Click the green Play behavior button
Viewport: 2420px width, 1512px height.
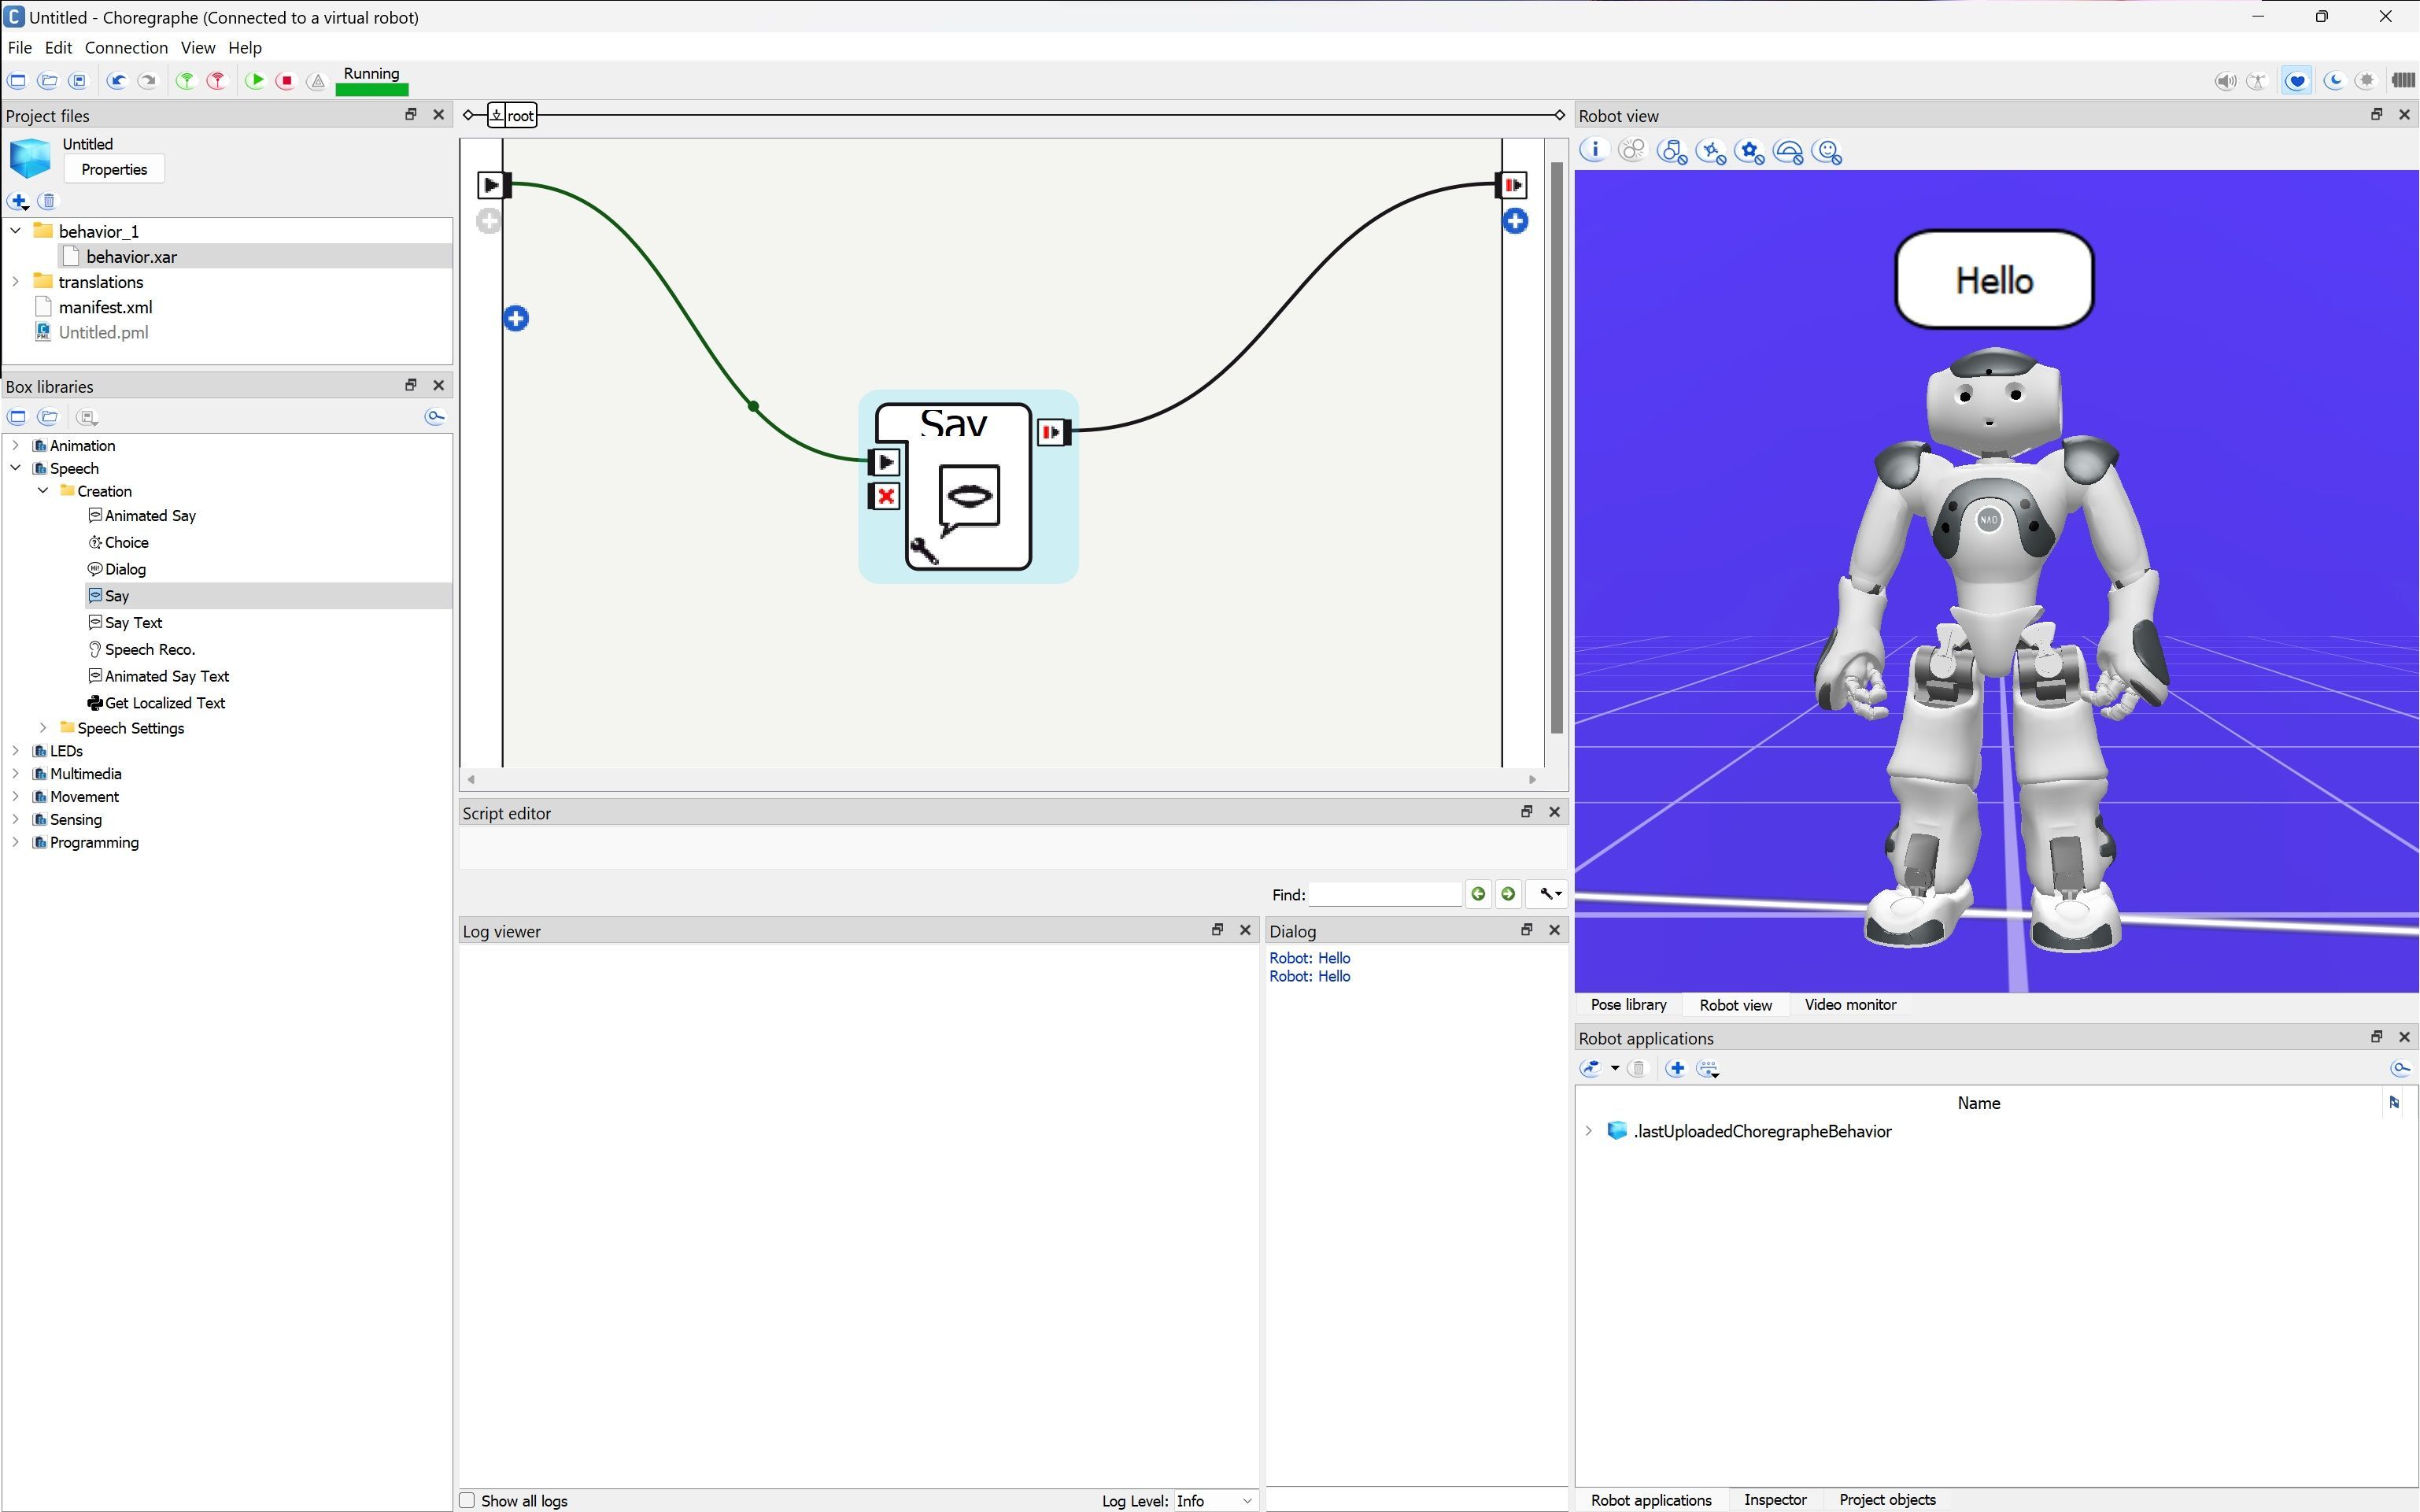pyautogui.click(x=255, y=81)
